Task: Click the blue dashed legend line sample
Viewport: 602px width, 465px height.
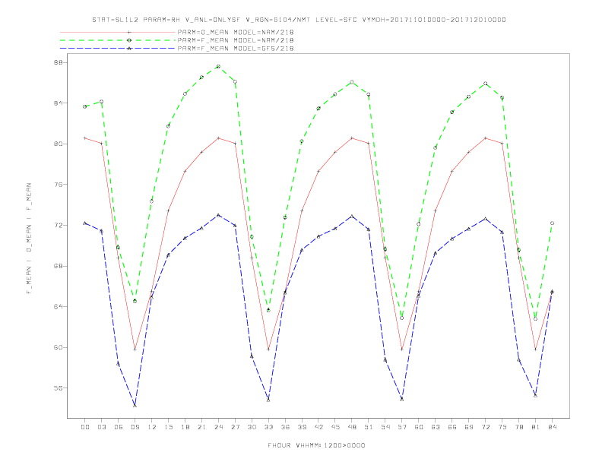Action: [118, 49]
